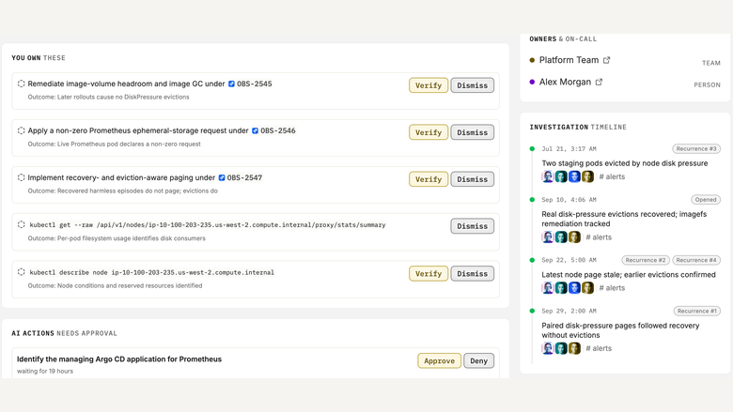This screenshot has height=412, width=733.
Task: Open the Alex Morgan owner link
Action: 565,82
